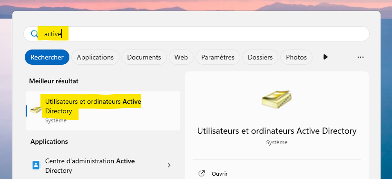Screen dimensions: 392x179
Task: Show more filter tabs with the arrow
Action: pyautogui.click(x=325, y=57)
